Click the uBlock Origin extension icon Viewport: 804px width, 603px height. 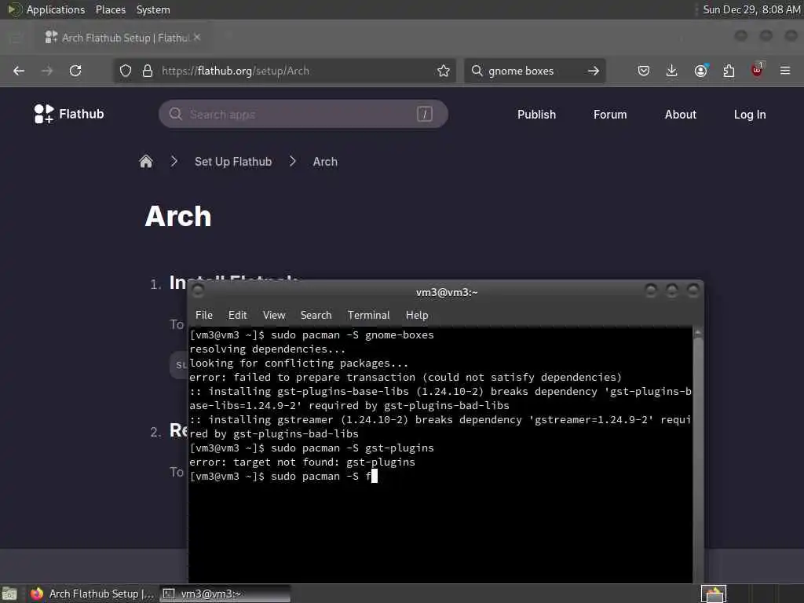tap(757, 70)
